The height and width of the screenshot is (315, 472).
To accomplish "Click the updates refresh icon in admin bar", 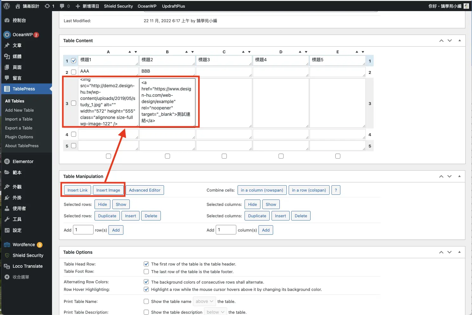I will click(47, 6).
